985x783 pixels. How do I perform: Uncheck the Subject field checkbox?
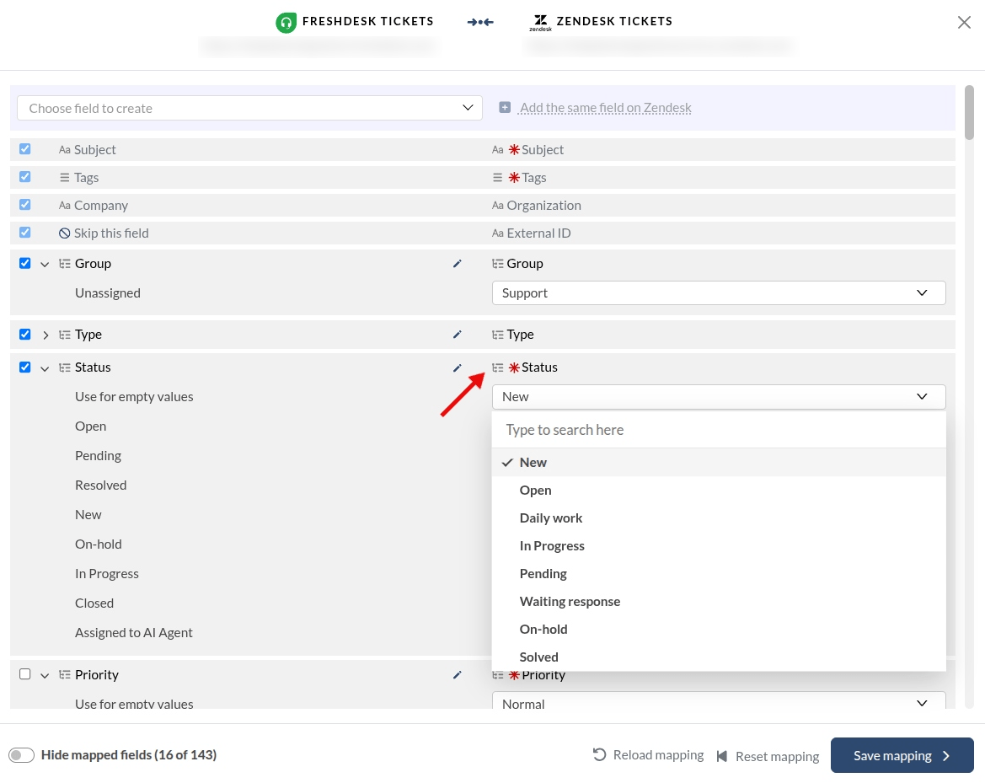(x=24, y=149)
